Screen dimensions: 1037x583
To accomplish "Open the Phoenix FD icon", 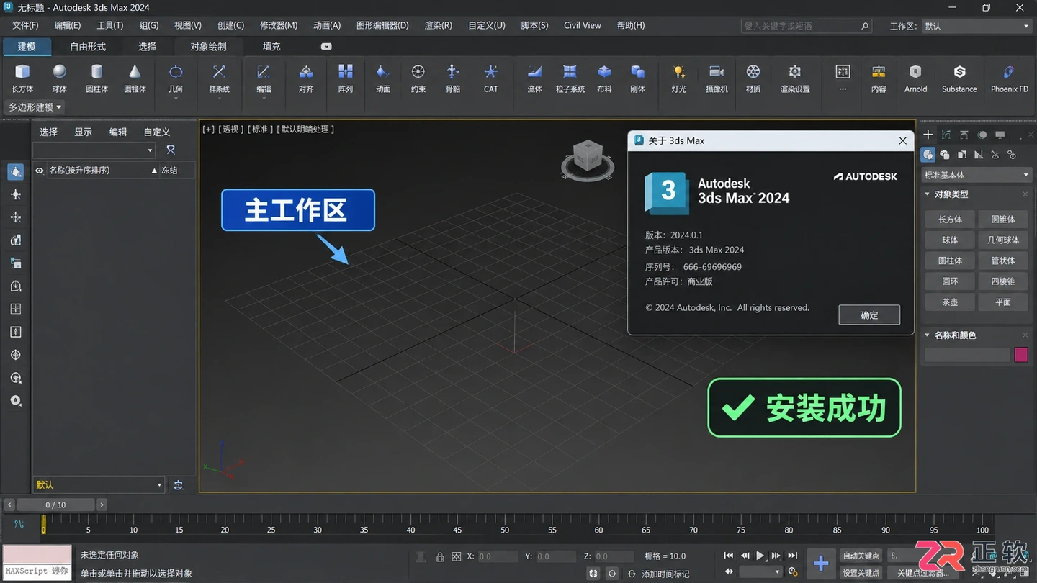I will click(x=1009, y=78).
